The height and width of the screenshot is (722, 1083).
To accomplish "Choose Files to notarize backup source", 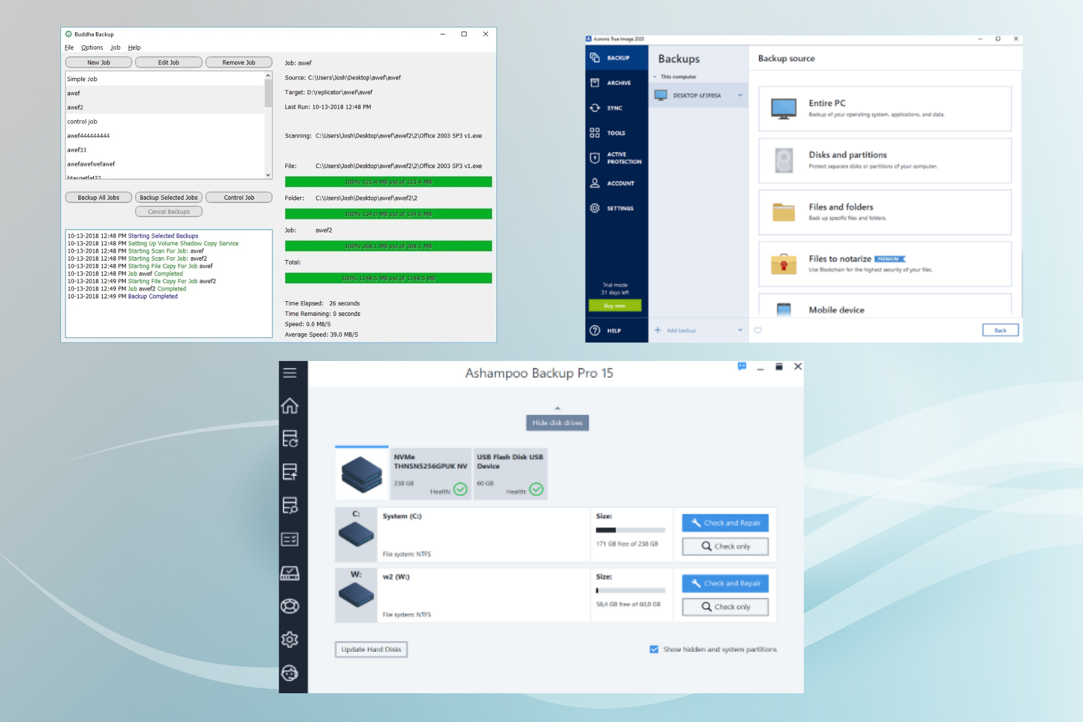I will tap(884, 264).
